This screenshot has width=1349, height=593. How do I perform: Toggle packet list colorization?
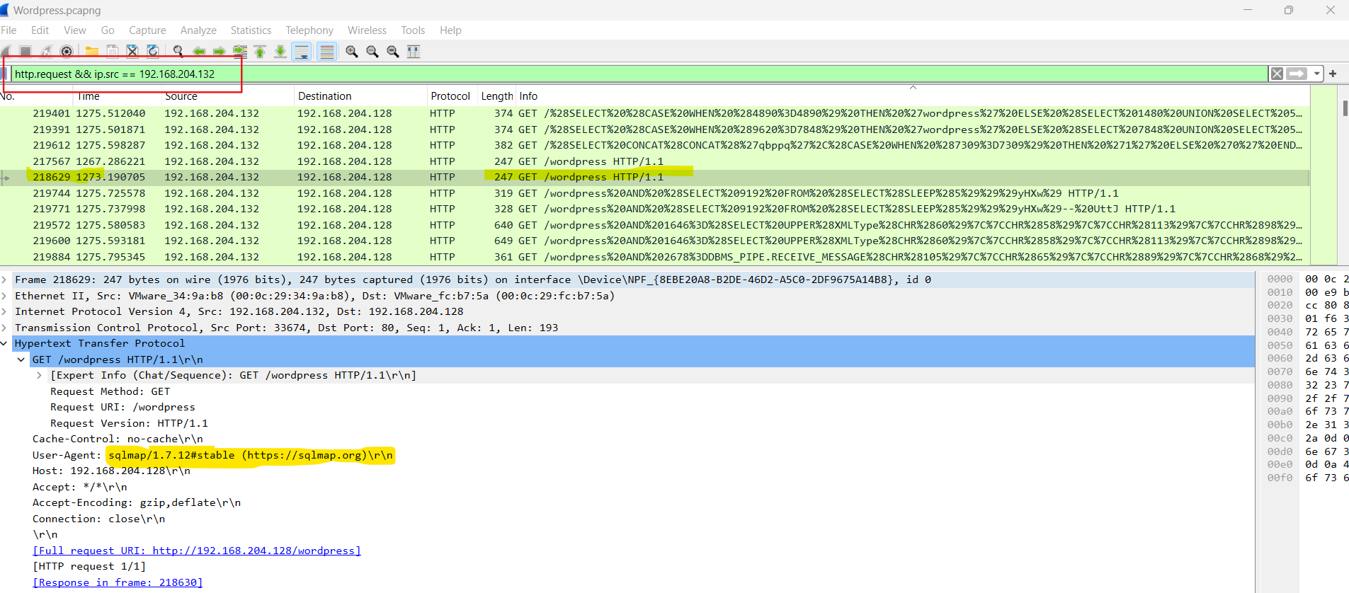(x=326, y=51)
